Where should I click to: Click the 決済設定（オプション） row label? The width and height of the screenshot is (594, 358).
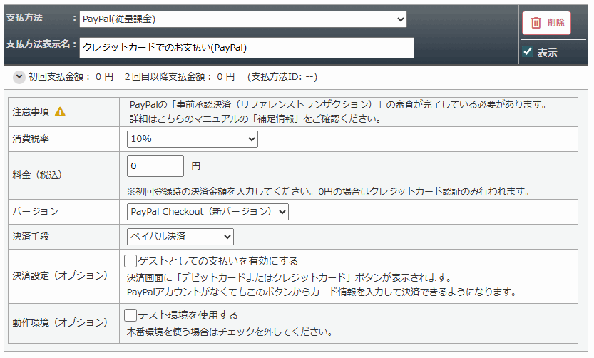pyautogui.click(x=60, y=275)
